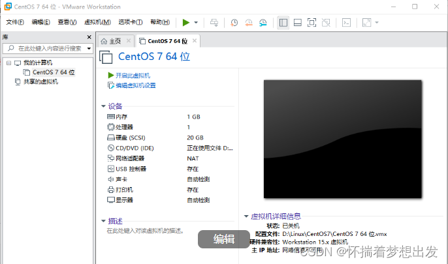This screenshot has width=448, height=264.
Task: Click the VMware Workstation title bar icon
Action: (8, 7)
